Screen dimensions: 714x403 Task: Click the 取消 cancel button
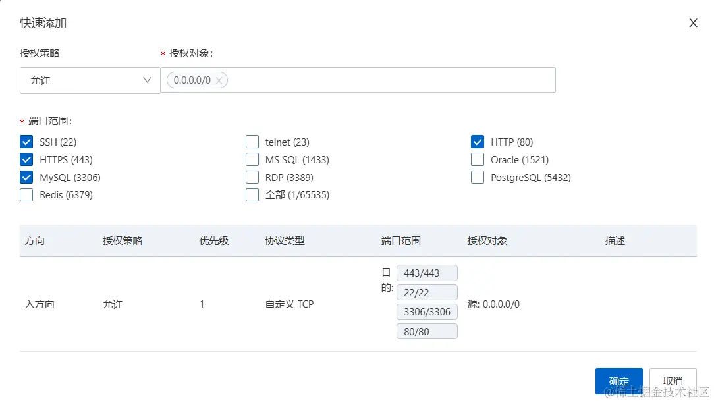coord(673,381)
